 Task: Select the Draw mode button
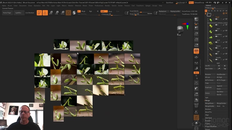[x=45, y=13]
